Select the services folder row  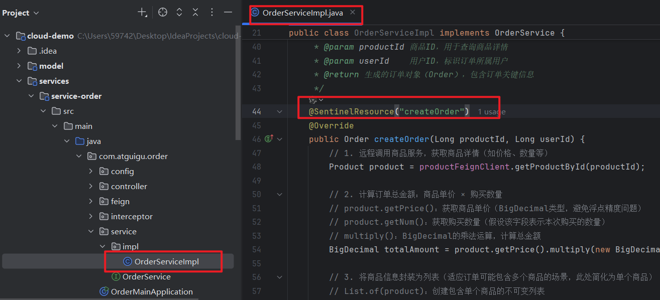[118, 81]
